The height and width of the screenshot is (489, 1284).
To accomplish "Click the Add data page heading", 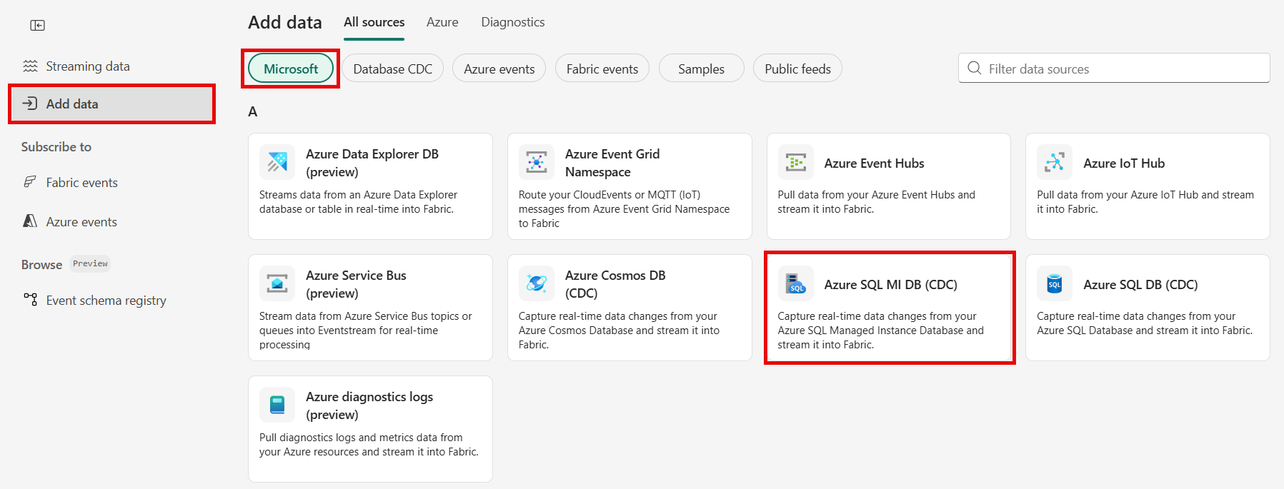I will [285, 22].
